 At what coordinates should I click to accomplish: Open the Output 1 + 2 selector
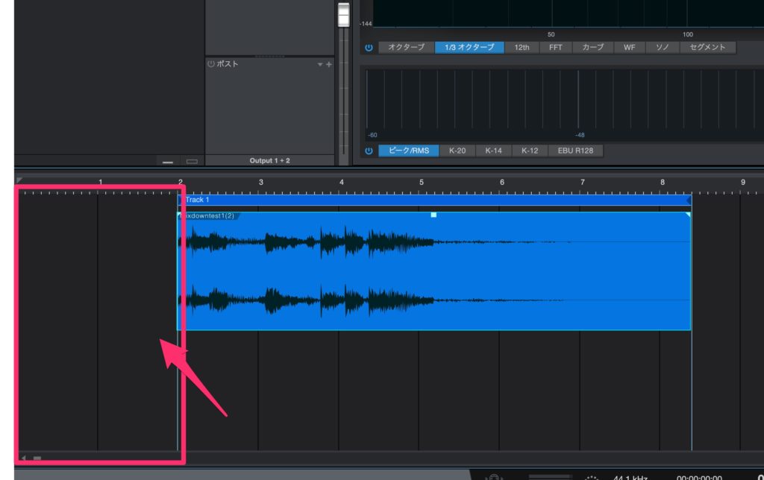pyautogui.click(x=269, y=161)
